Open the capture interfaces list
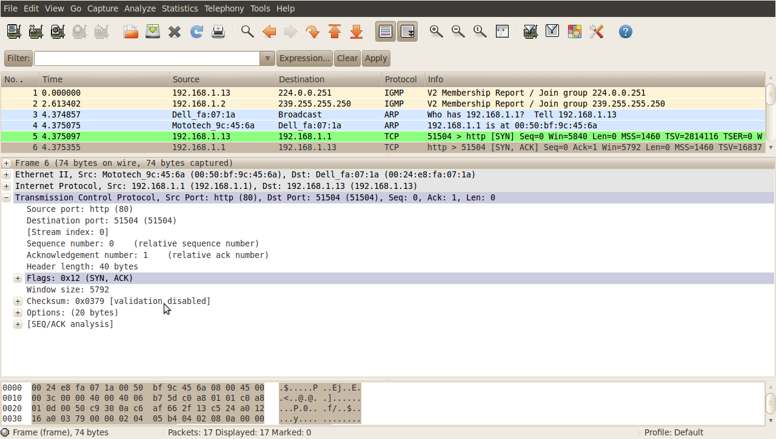776x439 pixels. coord(13,31)
